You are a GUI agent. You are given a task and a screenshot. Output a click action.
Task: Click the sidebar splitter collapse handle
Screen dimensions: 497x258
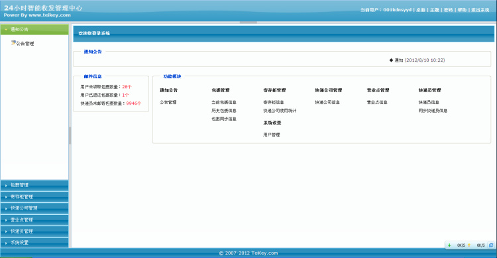tap(70, 135)
